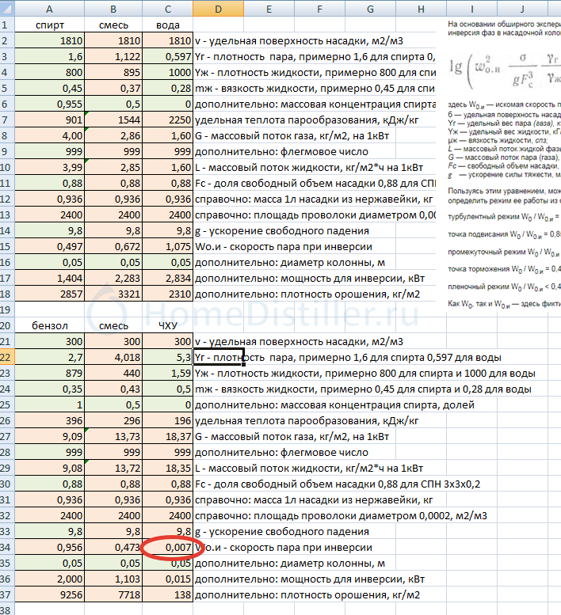This screenshot has height=615, width=561.
Task: Select column G header
Action: [370, 8]
